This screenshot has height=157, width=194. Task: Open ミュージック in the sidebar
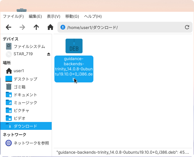26,103
